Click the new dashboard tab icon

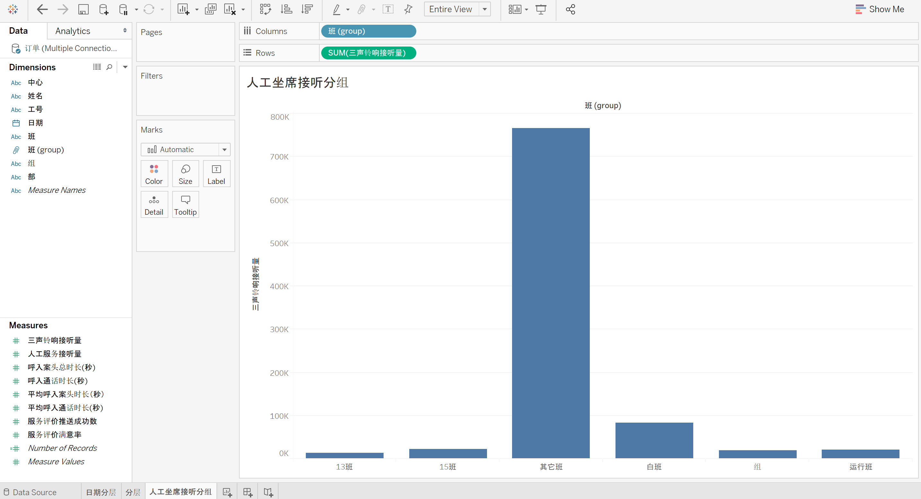coord(247,492)
